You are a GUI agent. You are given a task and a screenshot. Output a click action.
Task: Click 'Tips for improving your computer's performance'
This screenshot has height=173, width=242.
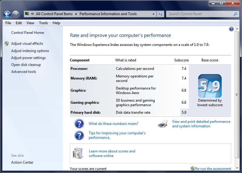point(117,135)
